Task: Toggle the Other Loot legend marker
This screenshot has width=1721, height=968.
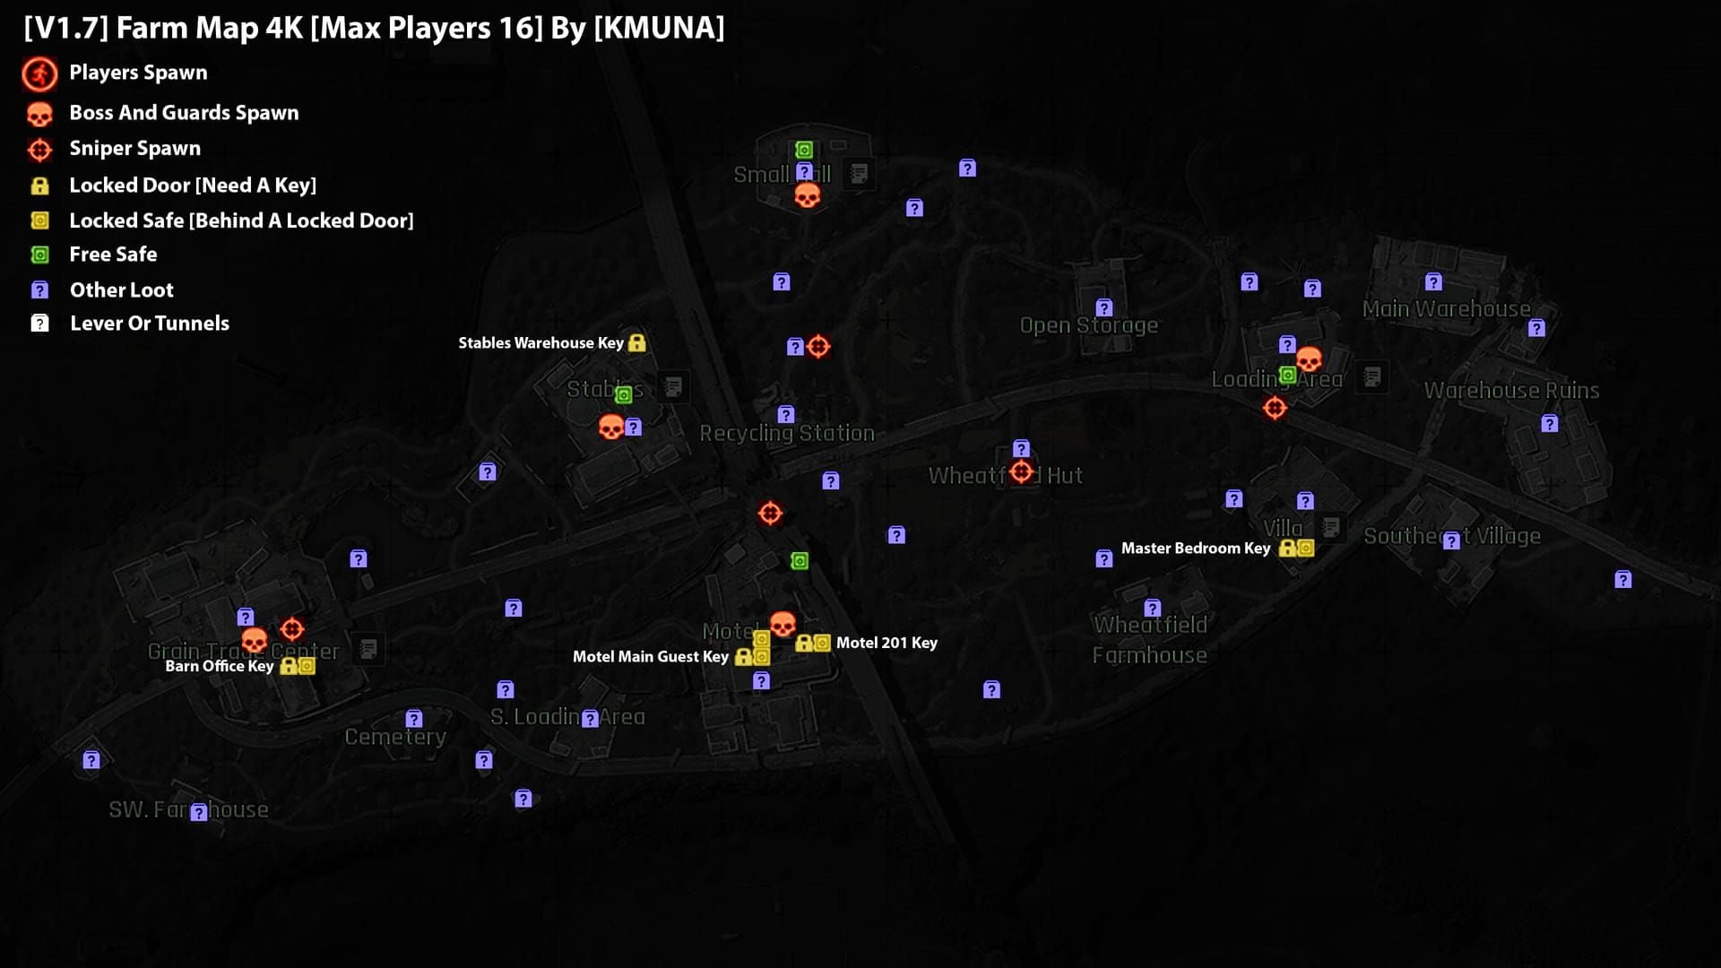Action: 39,290
